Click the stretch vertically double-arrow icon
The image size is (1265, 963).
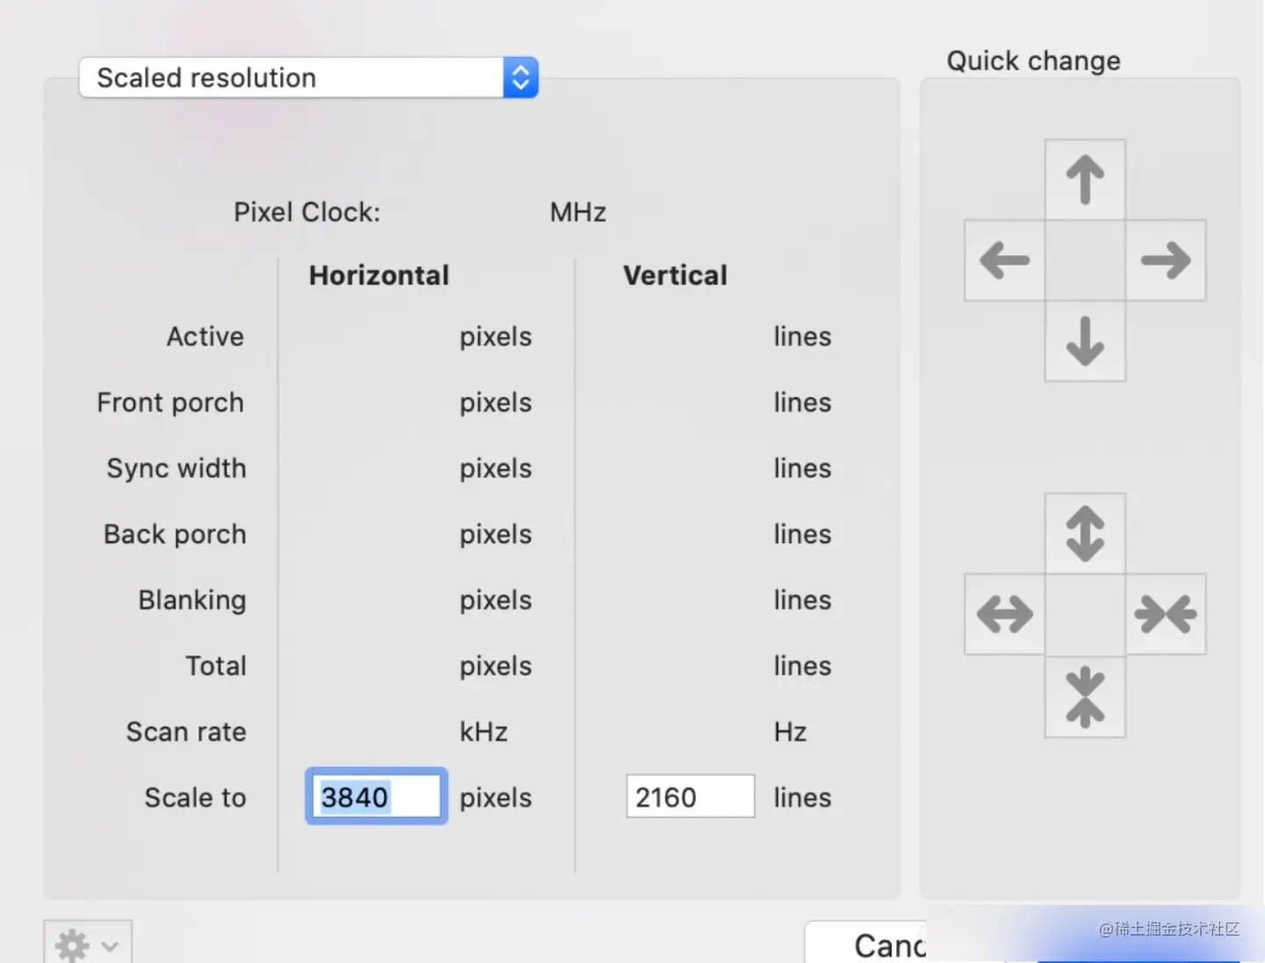coord(1085,533)
